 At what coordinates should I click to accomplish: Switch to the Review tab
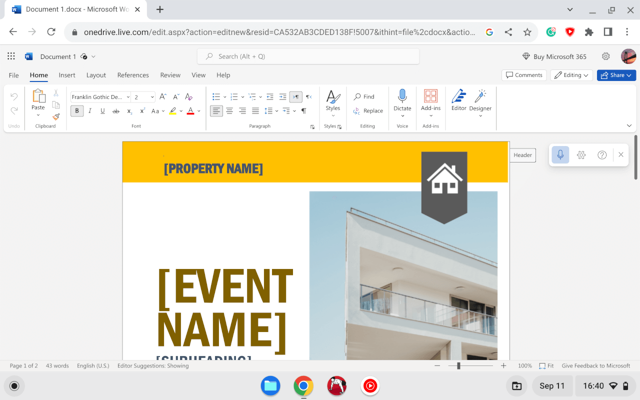click(x=170, y=75)
